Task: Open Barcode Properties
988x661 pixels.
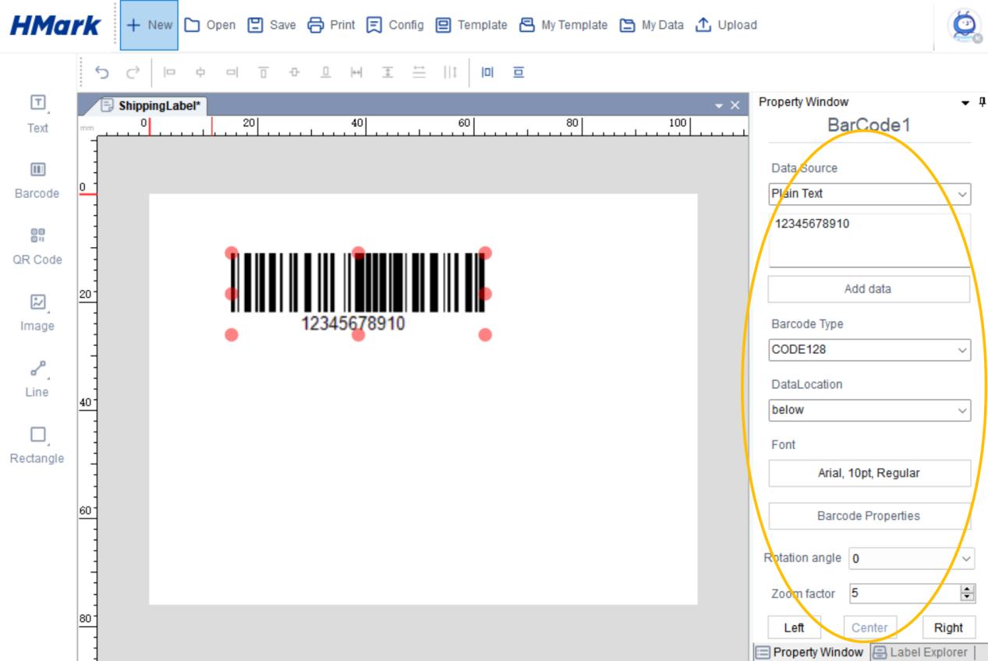Action: click(x=869, y=516)
